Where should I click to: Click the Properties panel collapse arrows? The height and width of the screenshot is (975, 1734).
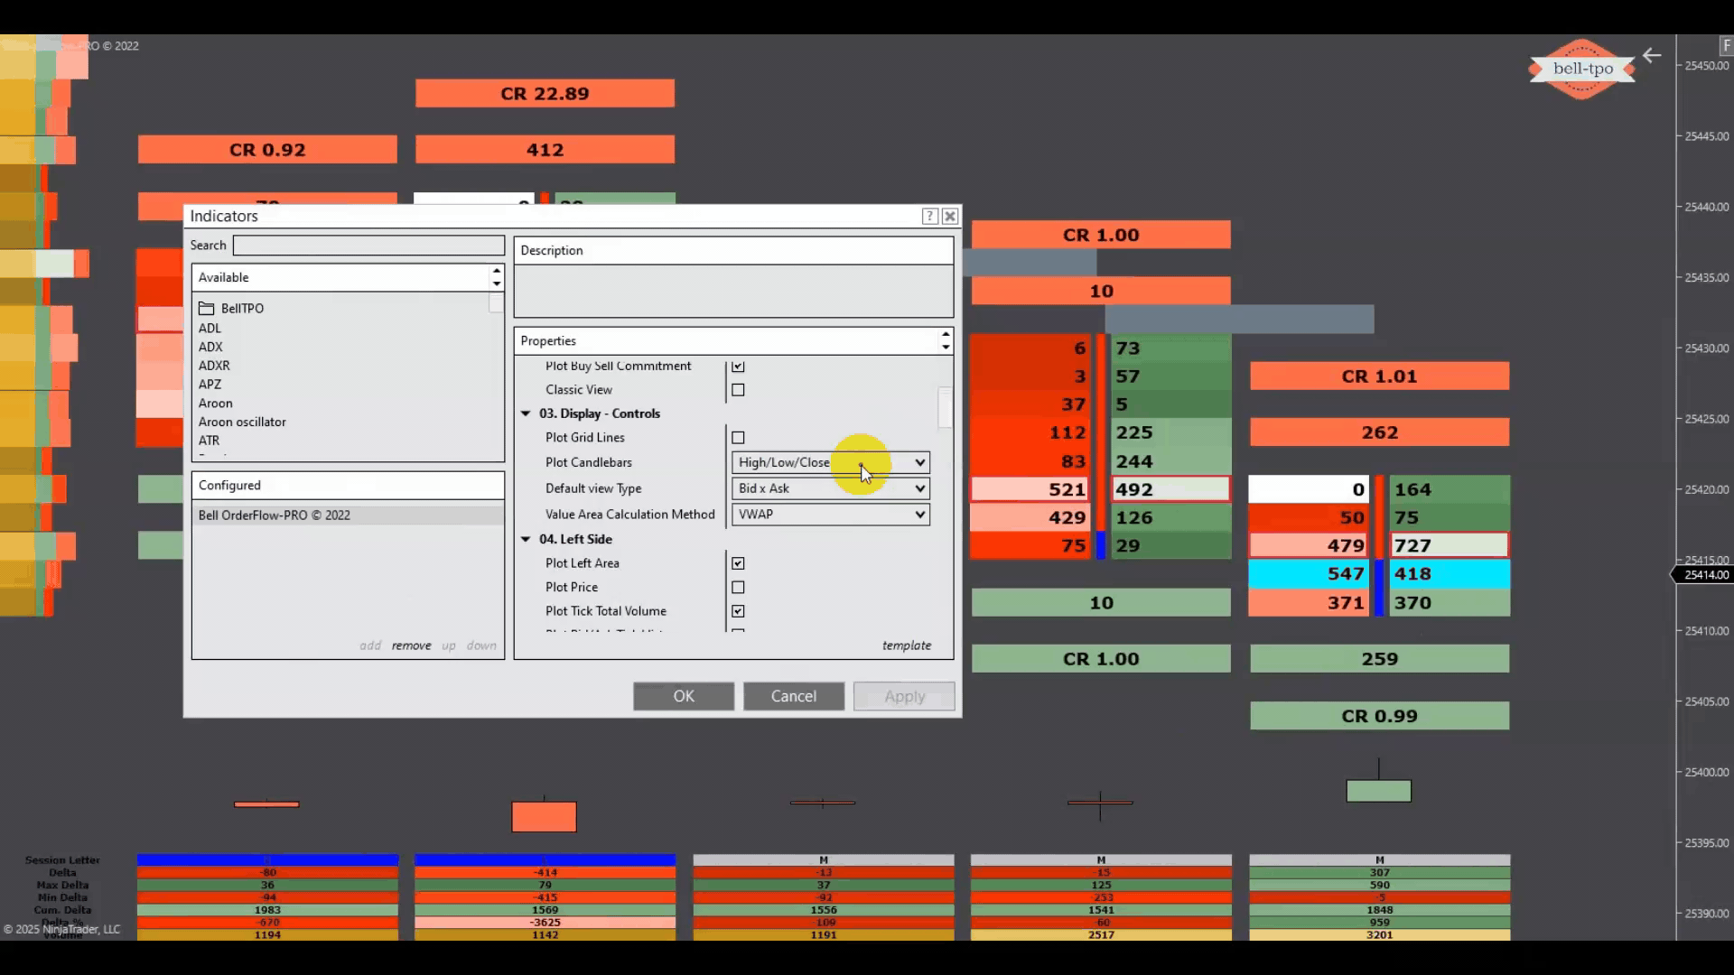point(945,340)
